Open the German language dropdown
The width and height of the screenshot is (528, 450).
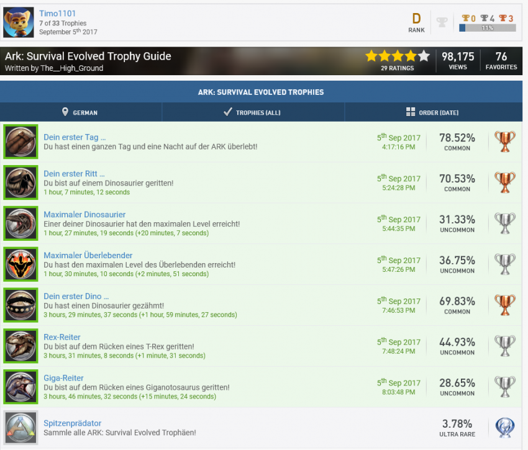[80, 112]
